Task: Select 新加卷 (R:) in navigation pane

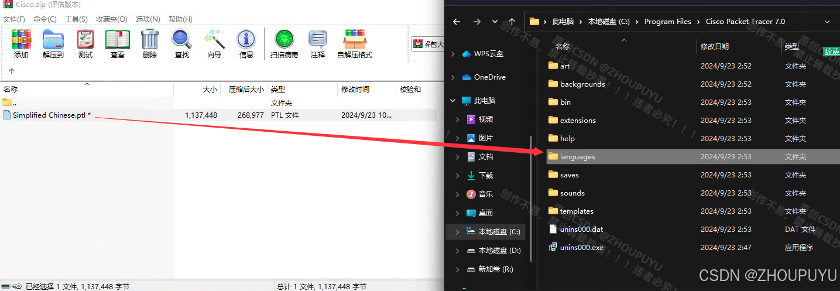Action: (x=490, y=269)
